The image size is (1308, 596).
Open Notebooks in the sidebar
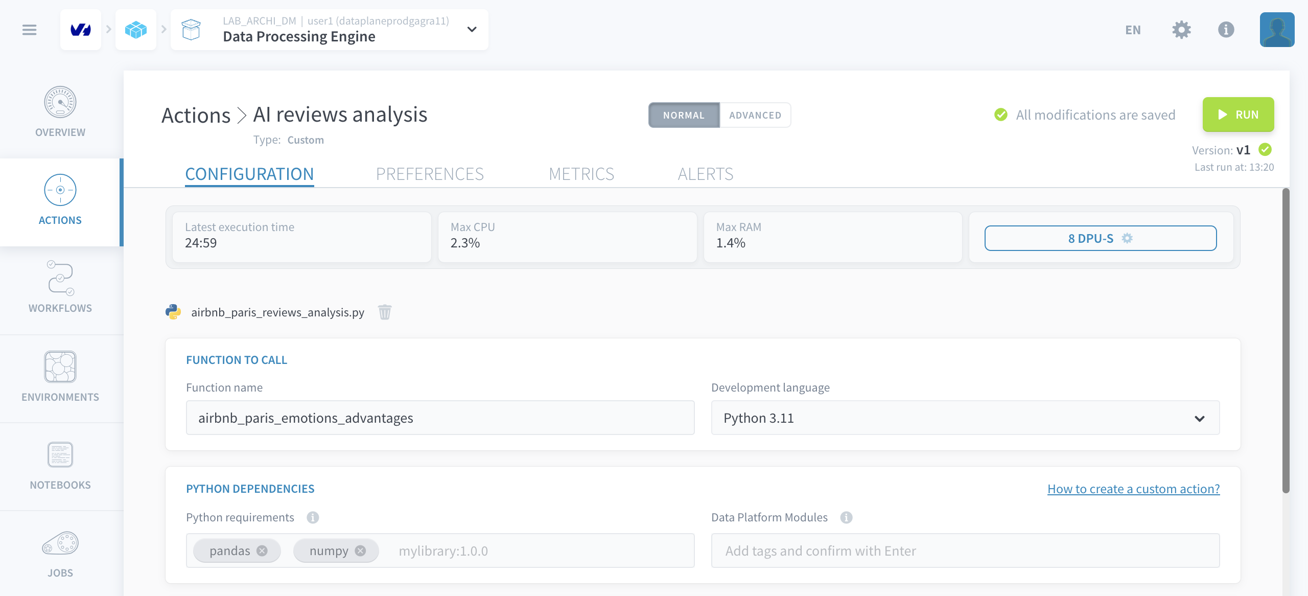[60, 464]
